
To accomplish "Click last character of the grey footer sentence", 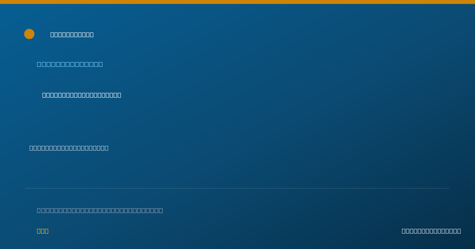I will point(161,211).
